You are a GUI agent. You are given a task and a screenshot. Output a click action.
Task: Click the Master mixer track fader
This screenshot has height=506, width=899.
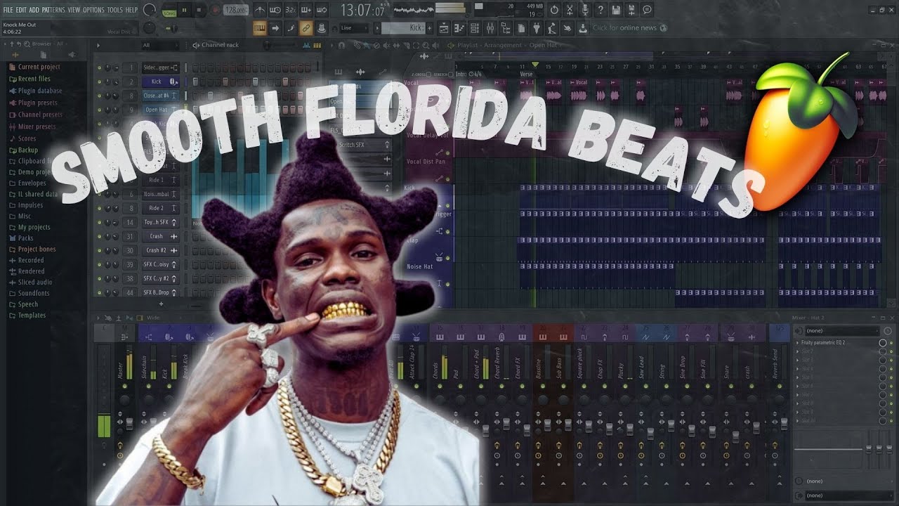click(x=130, y=422)
